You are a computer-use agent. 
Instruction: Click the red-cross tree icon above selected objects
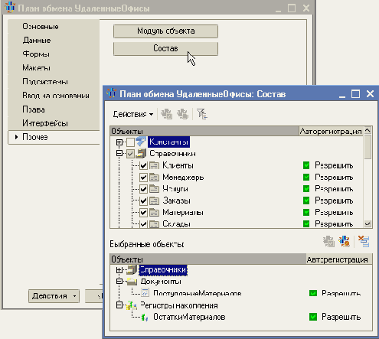coord(364,241)
